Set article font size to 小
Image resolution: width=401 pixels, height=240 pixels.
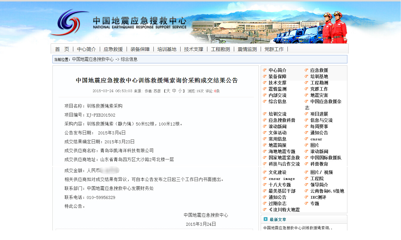click(x=180, y=91)
